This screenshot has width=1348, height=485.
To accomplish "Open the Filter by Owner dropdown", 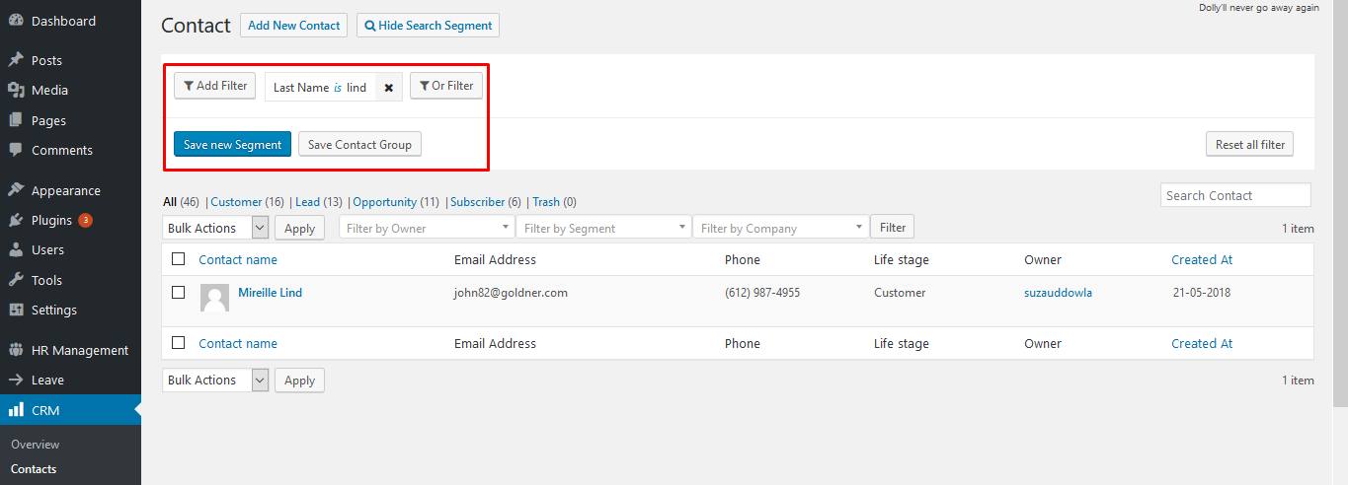I will coord(426,228).
